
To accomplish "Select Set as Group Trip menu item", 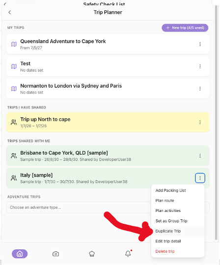I will tap(178, 221).
